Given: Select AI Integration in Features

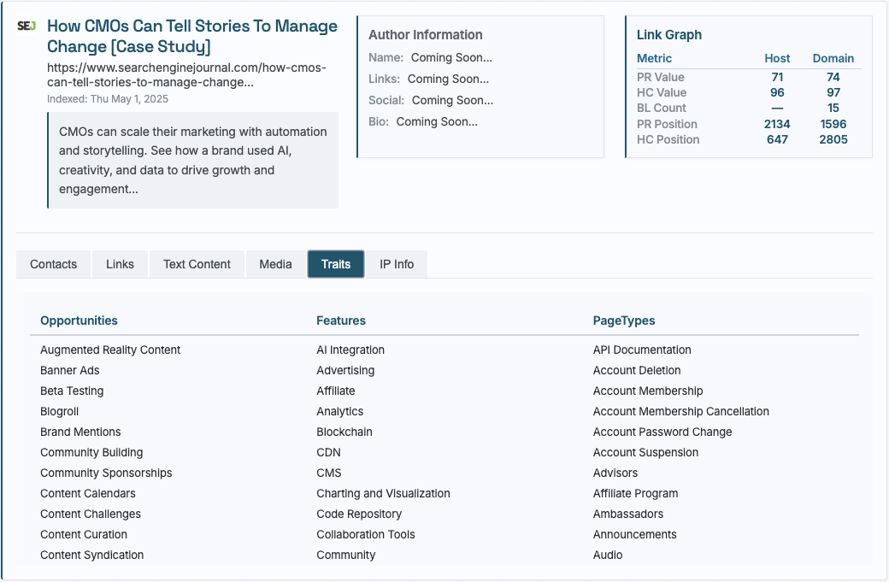Looking at the screenshot, I should 350,350.
